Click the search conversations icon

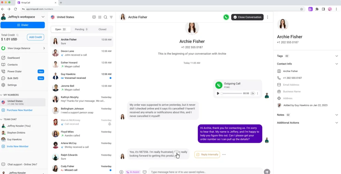(x=105, y=17)
